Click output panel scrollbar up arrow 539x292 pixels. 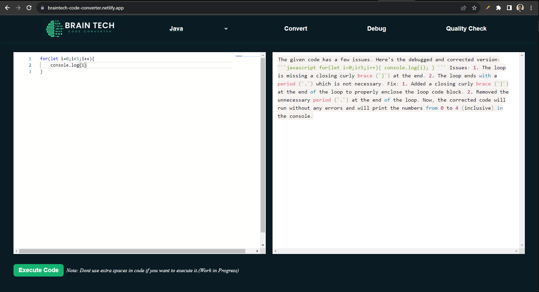click(522, 55)
